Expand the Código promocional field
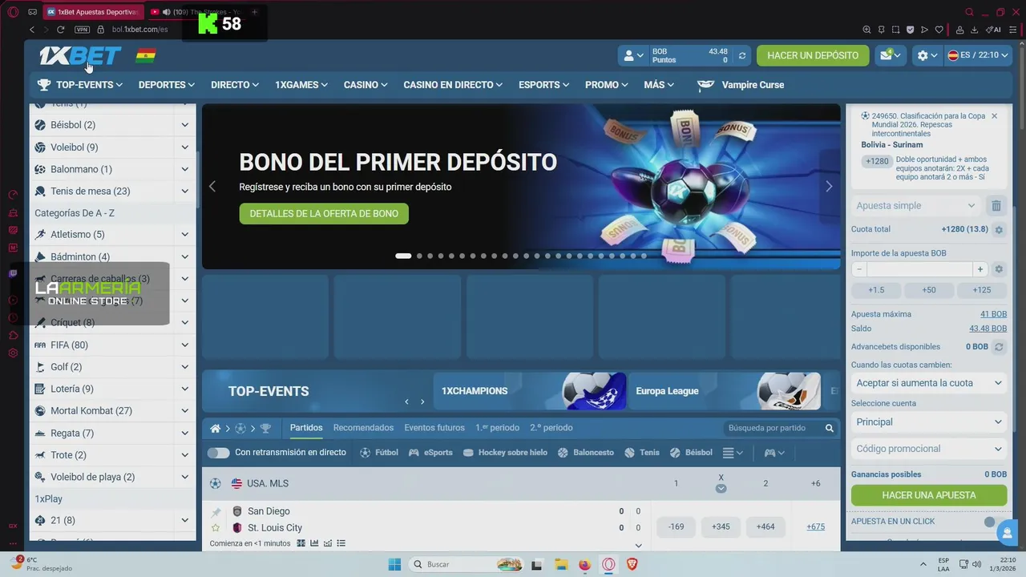1026x577 pixels. click(x=928, y=449)
